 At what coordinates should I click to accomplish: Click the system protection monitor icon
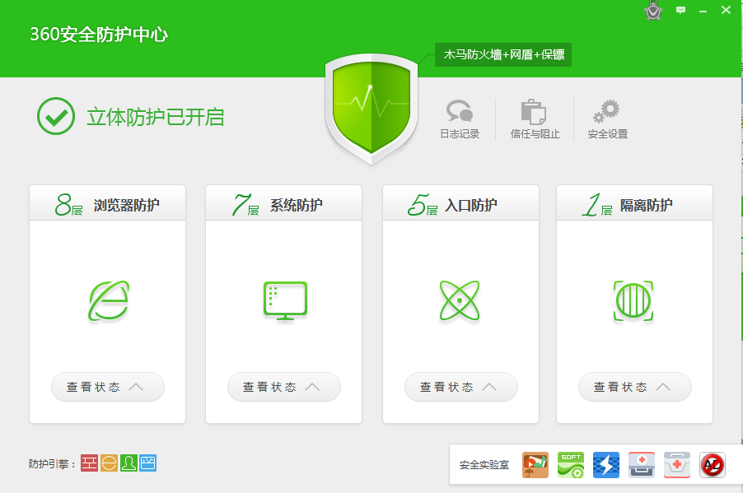[285, 300]
